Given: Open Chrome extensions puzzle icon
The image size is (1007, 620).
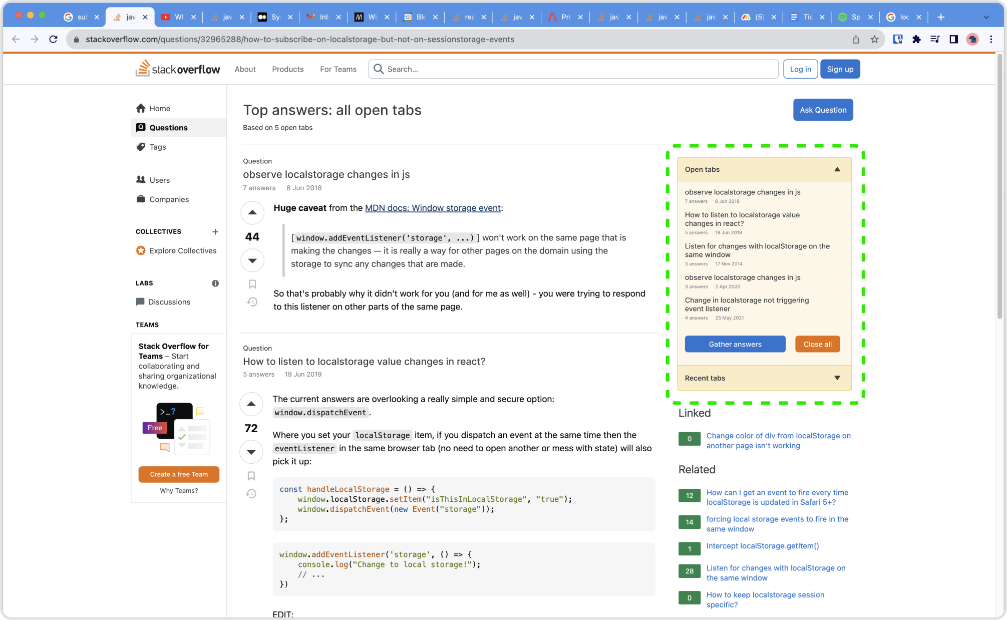Looking at the screenshot, I should [916, 39].
